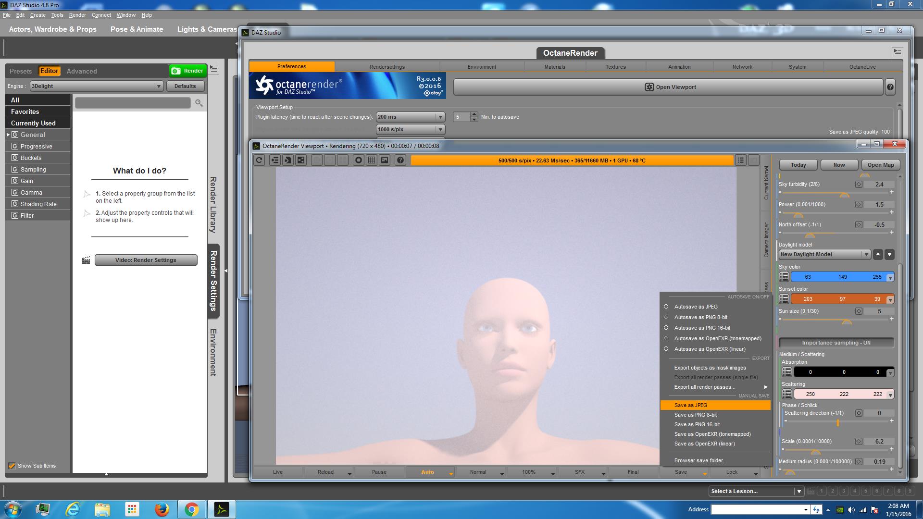Choose Save as JPEG menu entry
Screen dimensions: 923x519
pyautogui.click(x=691, y=405)
